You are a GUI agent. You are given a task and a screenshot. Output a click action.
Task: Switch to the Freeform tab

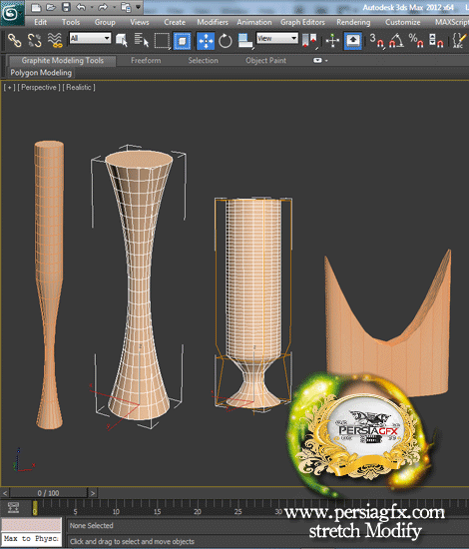click(146, 61)
